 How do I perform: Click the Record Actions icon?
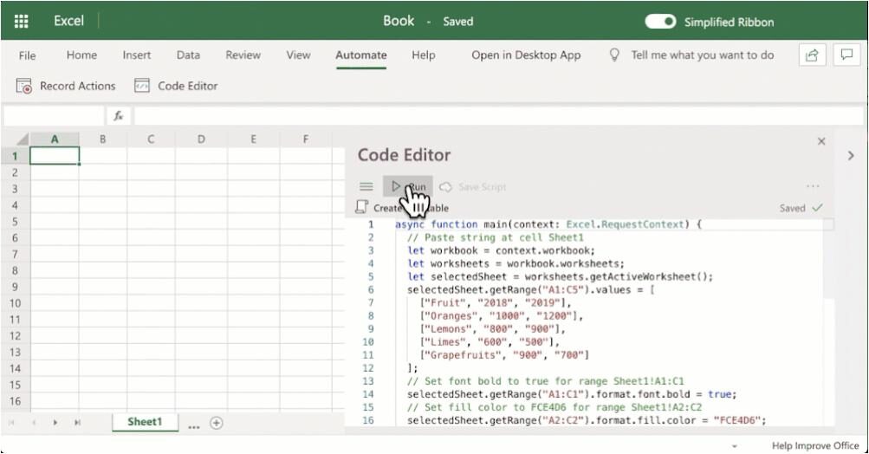tap(24, 86)
